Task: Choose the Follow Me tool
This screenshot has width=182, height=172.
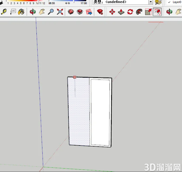Action: (139, 12)
